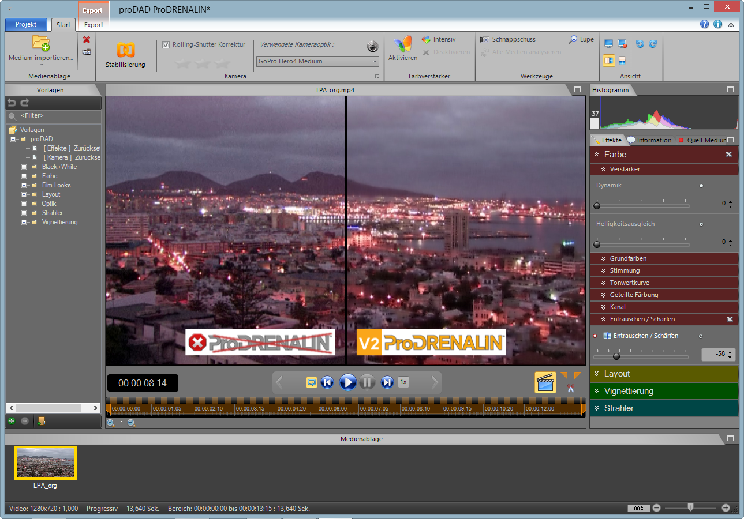Expand the Grundfarben section

pos(664,258)
